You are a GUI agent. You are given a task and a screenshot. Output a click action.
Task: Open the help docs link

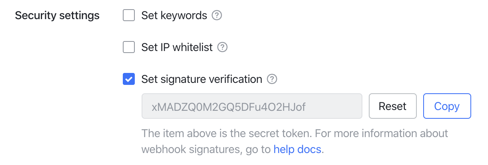(297, 149)
